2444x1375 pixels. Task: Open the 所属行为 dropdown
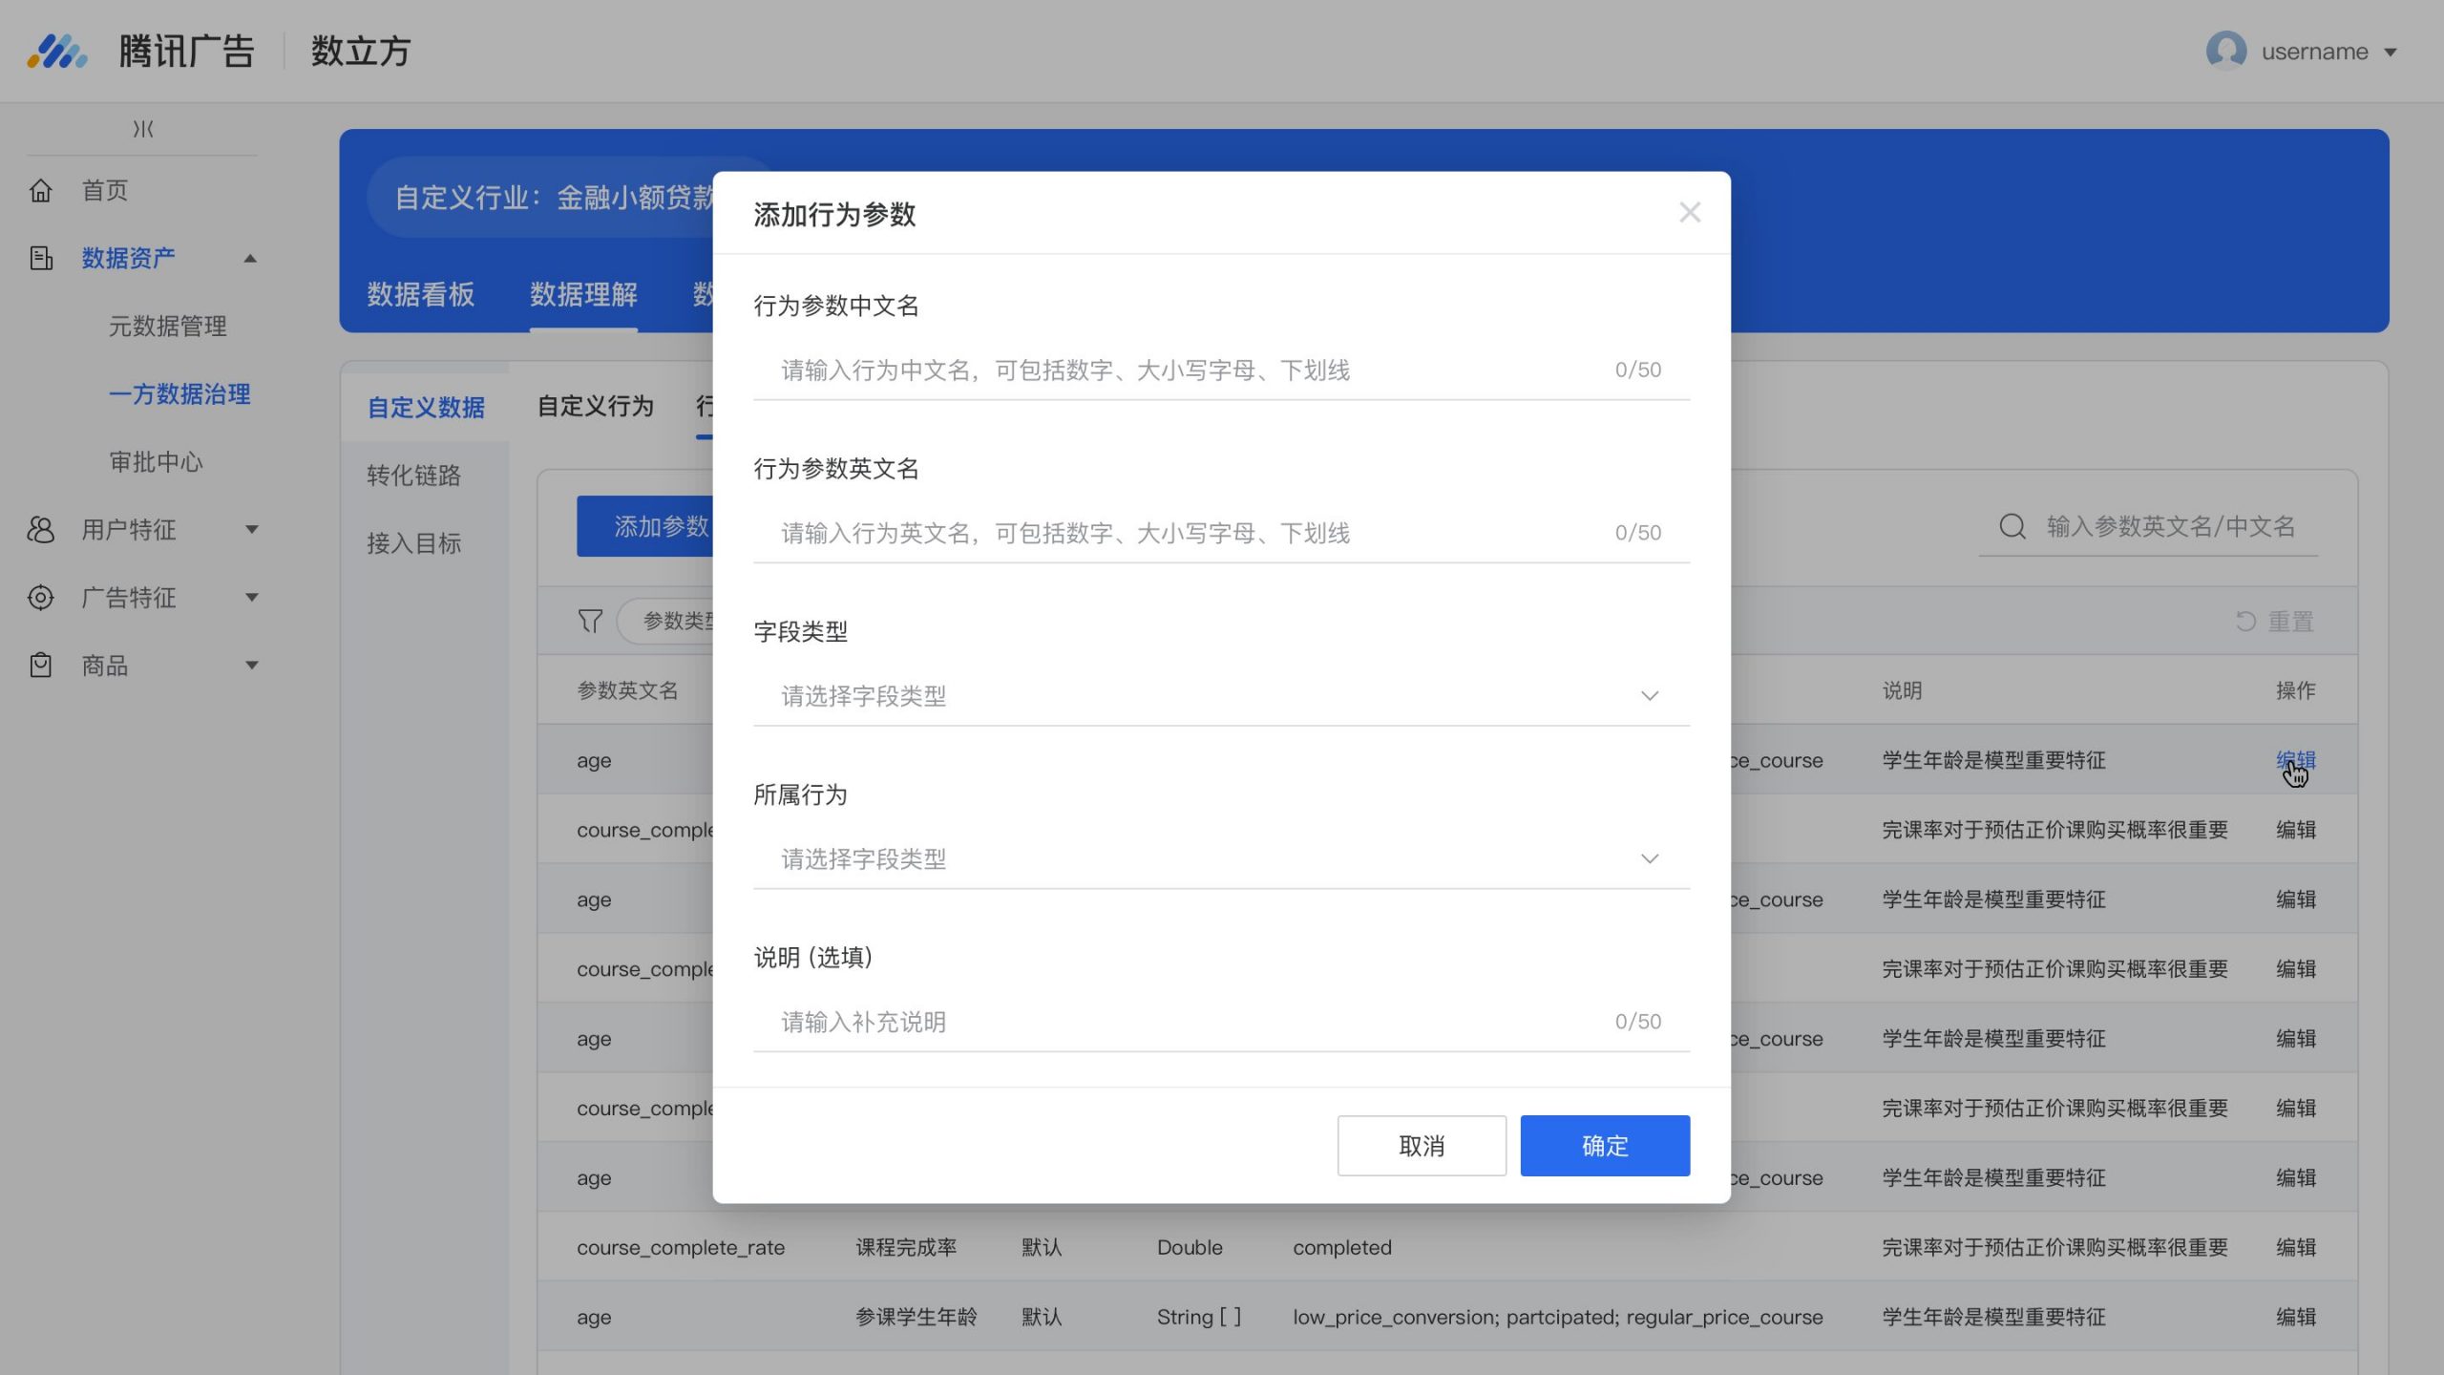[1221, 859]
